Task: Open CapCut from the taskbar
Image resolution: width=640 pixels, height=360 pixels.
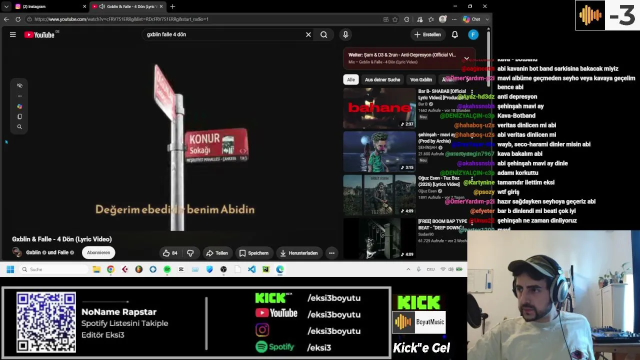Action: (181, 269)
